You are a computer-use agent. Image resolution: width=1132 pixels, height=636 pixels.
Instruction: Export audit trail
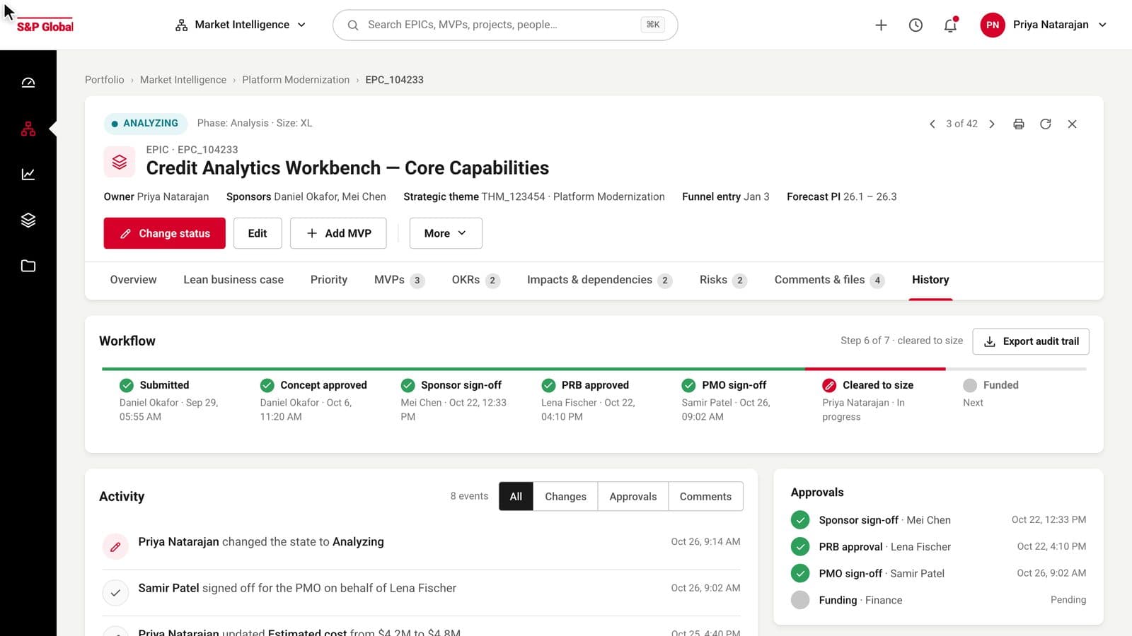pyautogui.click(x=1031, y=341)
